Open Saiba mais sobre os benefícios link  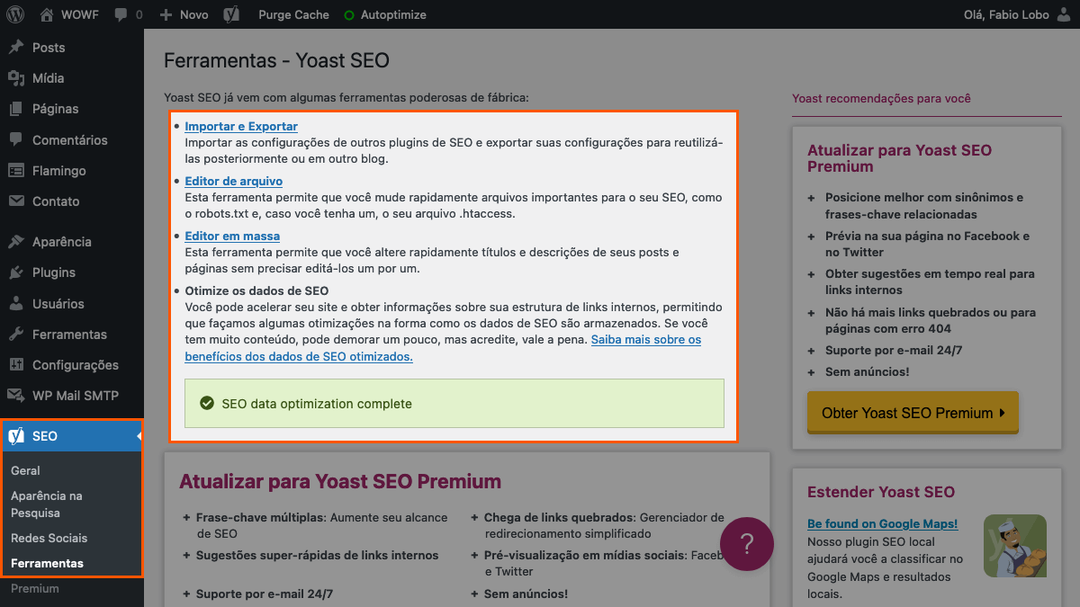pos(443,348)
